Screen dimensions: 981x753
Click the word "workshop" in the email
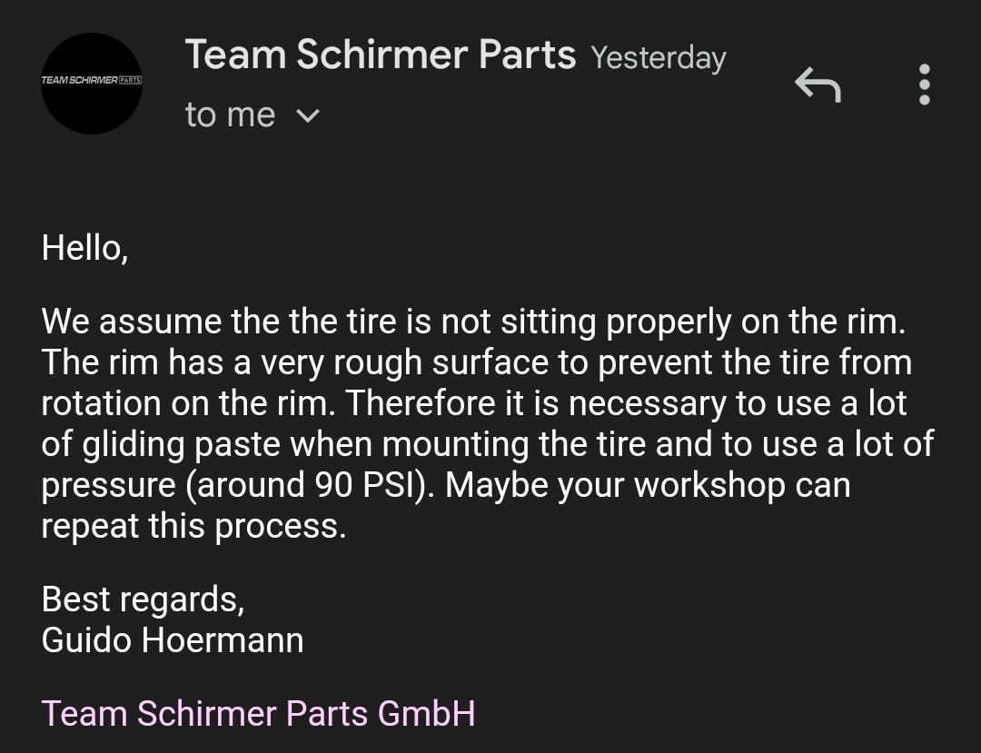710,485
